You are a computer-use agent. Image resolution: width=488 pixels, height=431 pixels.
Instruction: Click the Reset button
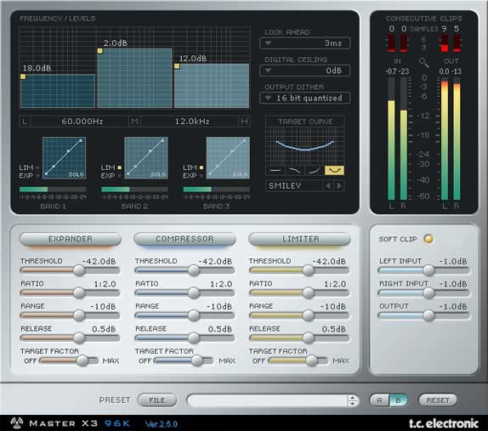tap(438, 400)
